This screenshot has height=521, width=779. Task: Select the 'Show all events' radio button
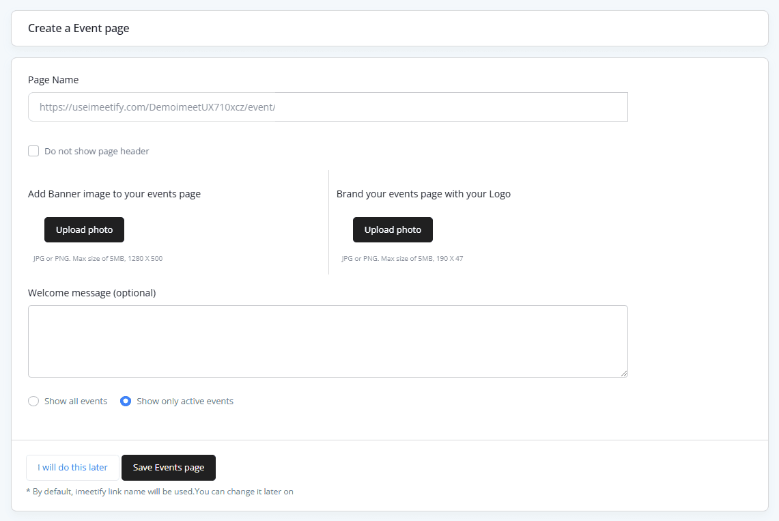[33, 402]
